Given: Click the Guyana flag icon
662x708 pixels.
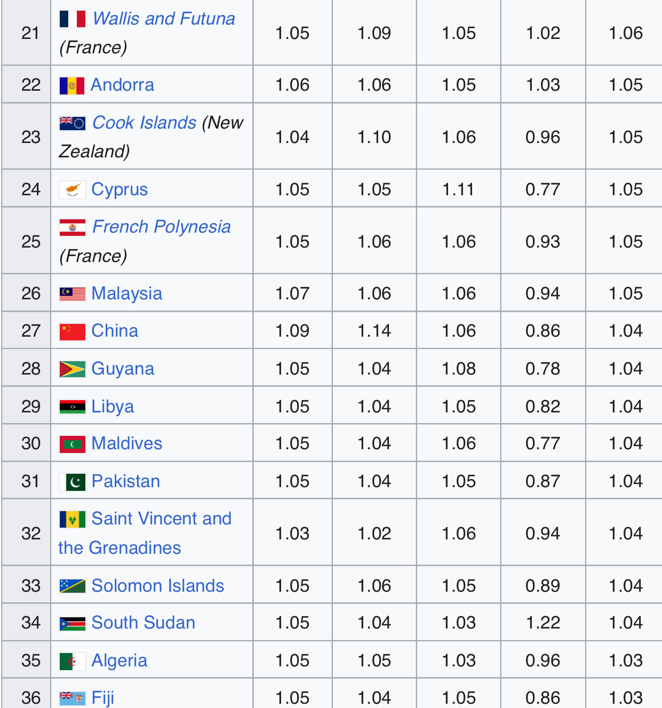Looking at the screenshot, I should 72,369.
